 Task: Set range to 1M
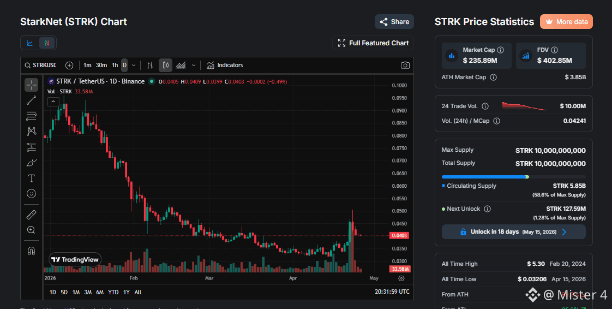(x=76, y=292)
